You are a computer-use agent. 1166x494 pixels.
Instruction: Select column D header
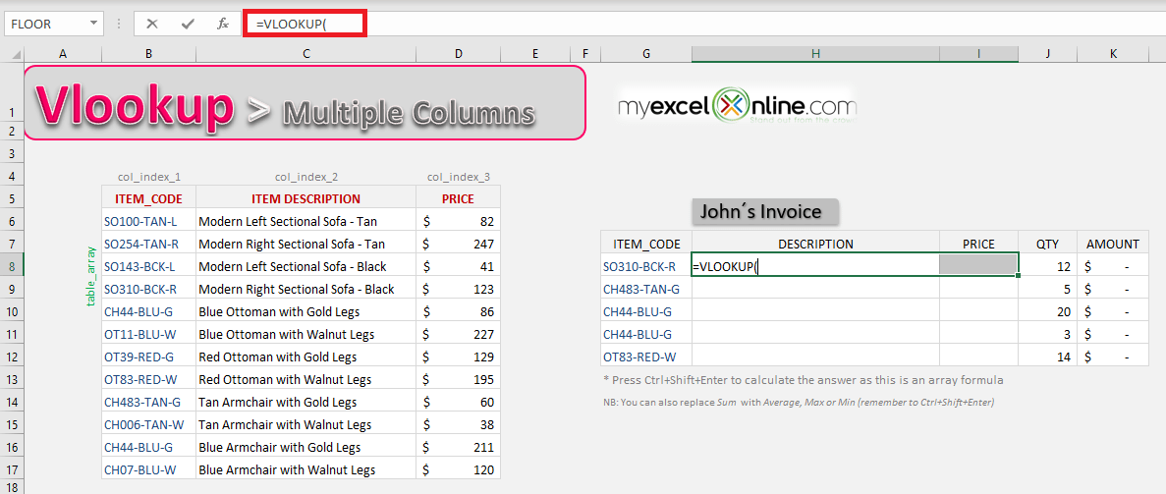pos(458,54)
